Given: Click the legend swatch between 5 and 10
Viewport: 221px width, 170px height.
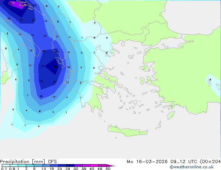Looking at the screenshot, I should tap(38, 165).
